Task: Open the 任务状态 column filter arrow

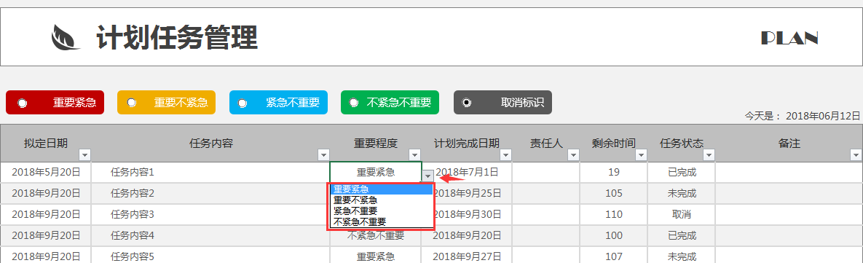Action: [x=709, y=155]
